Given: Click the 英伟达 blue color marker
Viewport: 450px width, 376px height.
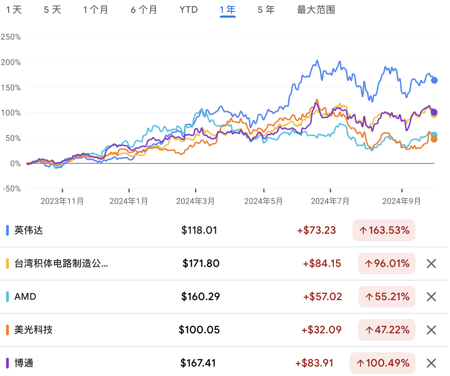Looking at the screenshot, I should click(x=7, y=230).
